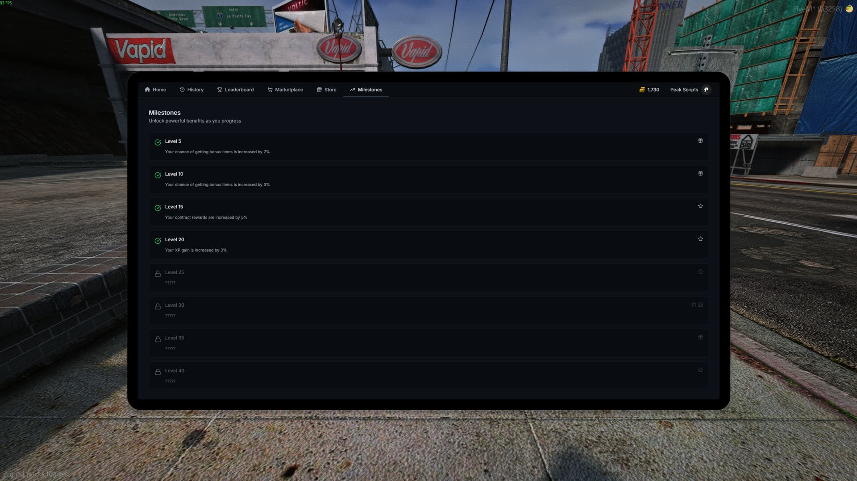Open the Leaderboard tab
Image resolution: width=857 pixels, height=481 pixels.
click(x=235, y=90)
